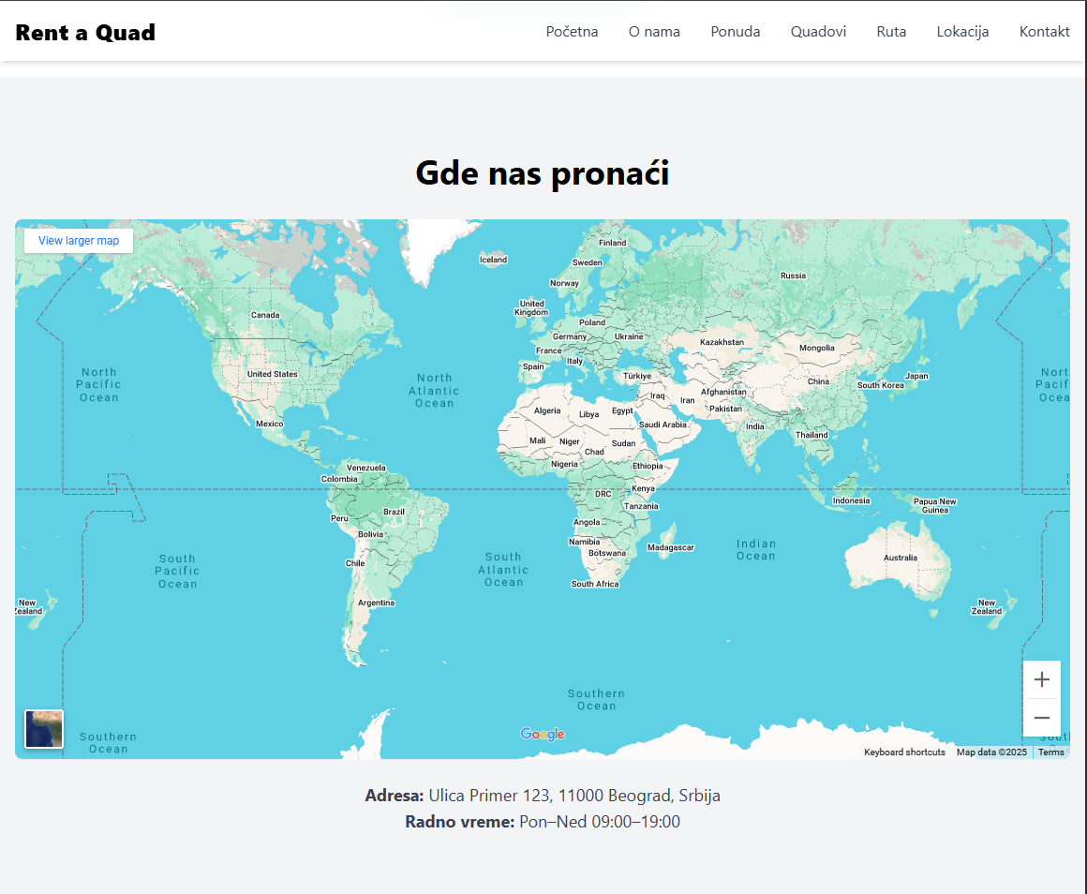Click the Rent a Quad logo
Image resolution: width=1087 pixels, height=894 pixels.
point(85,33)
